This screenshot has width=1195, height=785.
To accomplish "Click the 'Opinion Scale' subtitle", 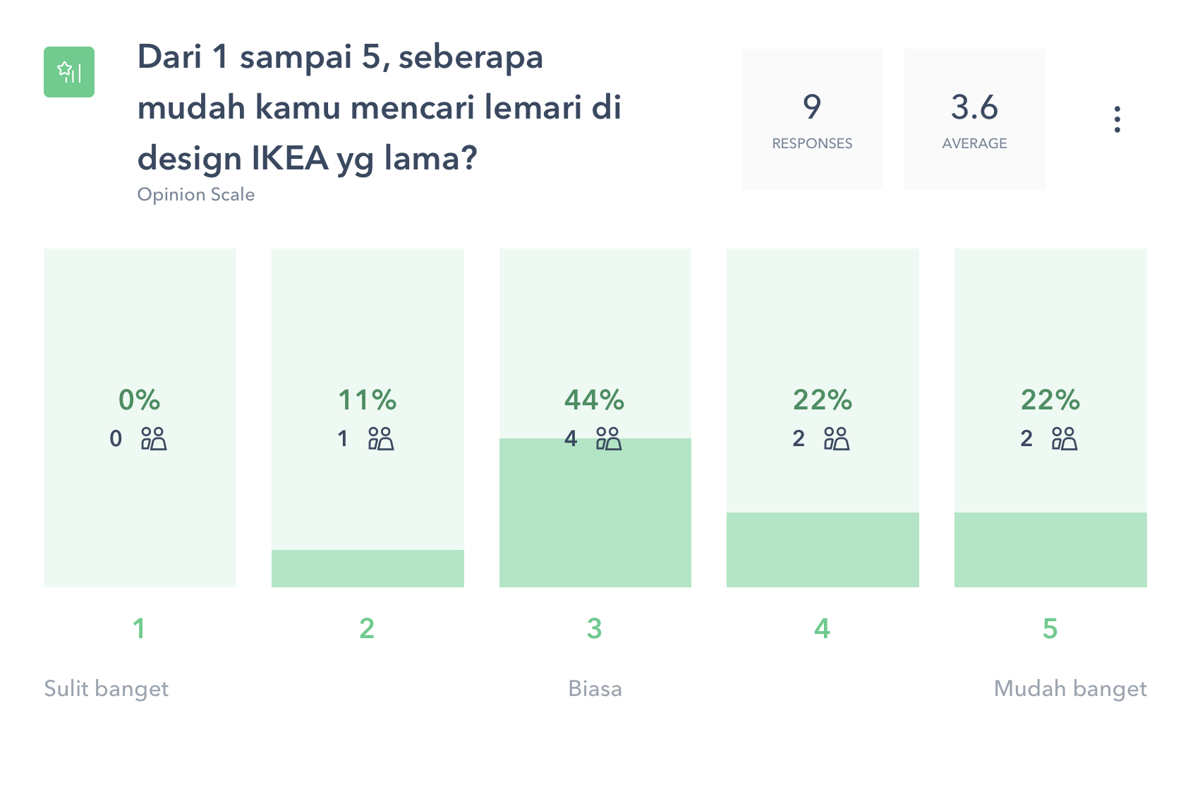I will pos(196,195).
